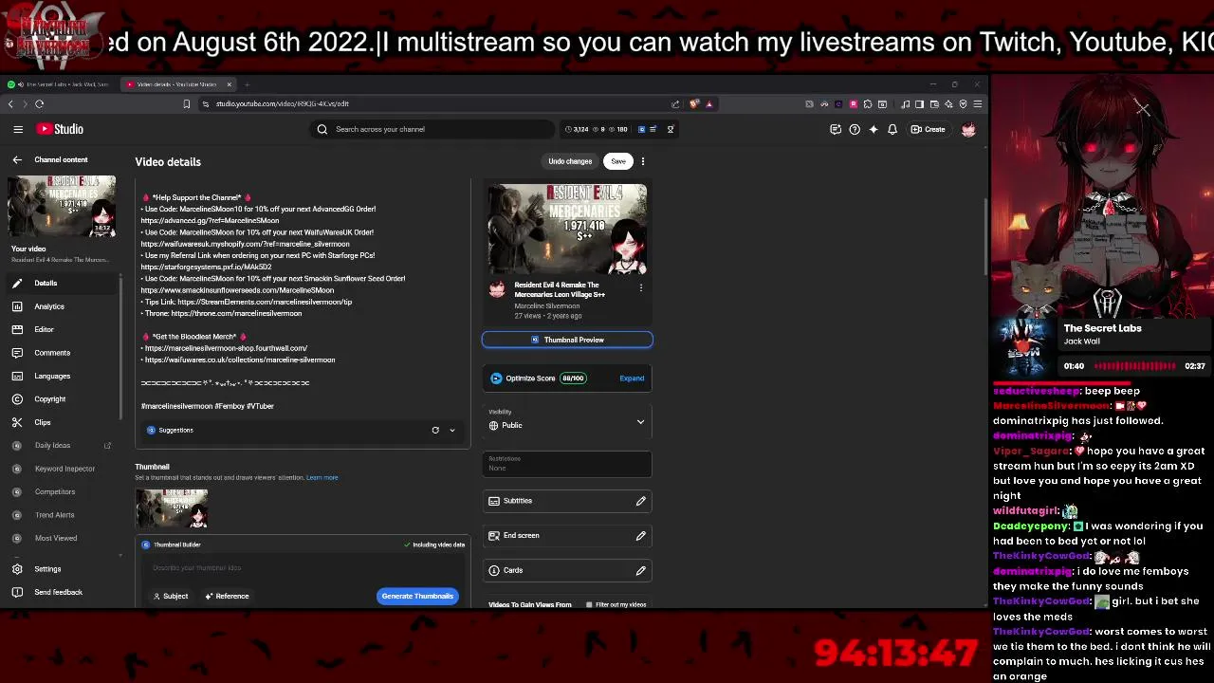Screen dimensions: 1214x683
Task: Bookmark this page icon in address bar
Action: (x=187, y=103)
